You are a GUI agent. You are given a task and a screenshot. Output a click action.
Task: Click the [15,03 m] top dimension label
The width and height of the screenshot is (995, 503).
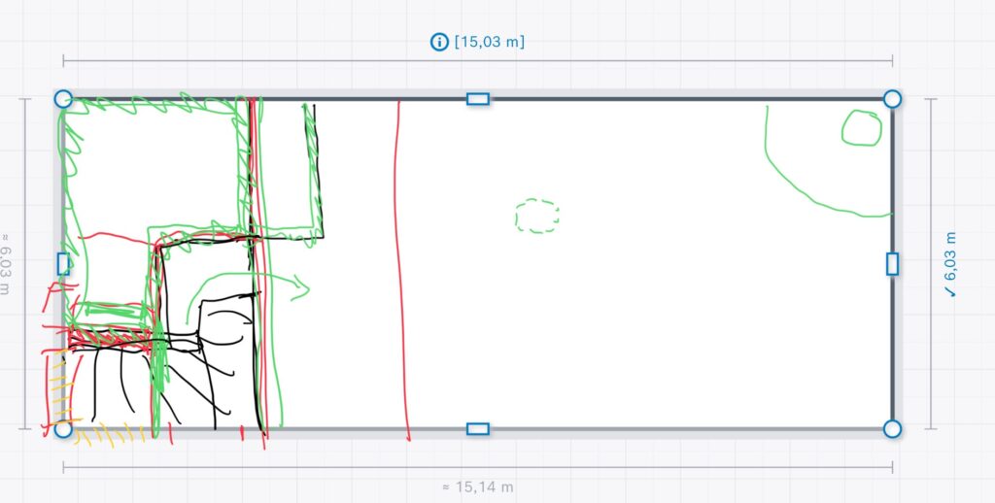click(x=490, y=43)
